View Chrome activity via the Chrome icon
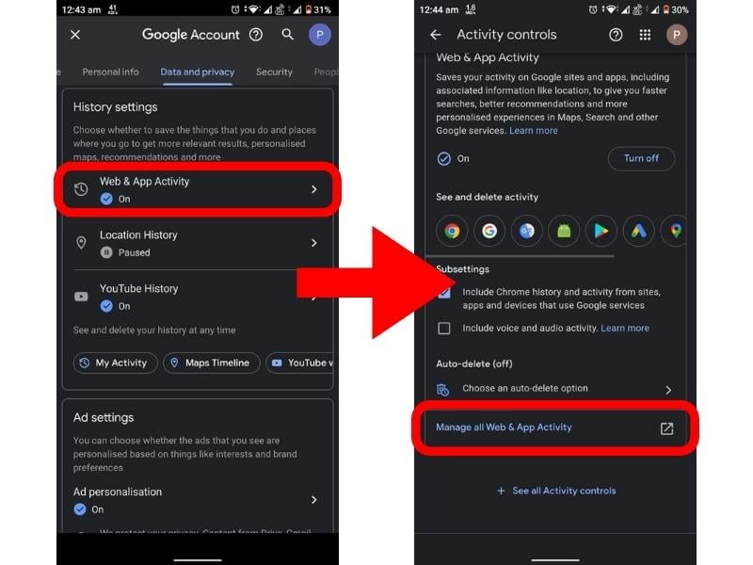 tap(452, 231)
